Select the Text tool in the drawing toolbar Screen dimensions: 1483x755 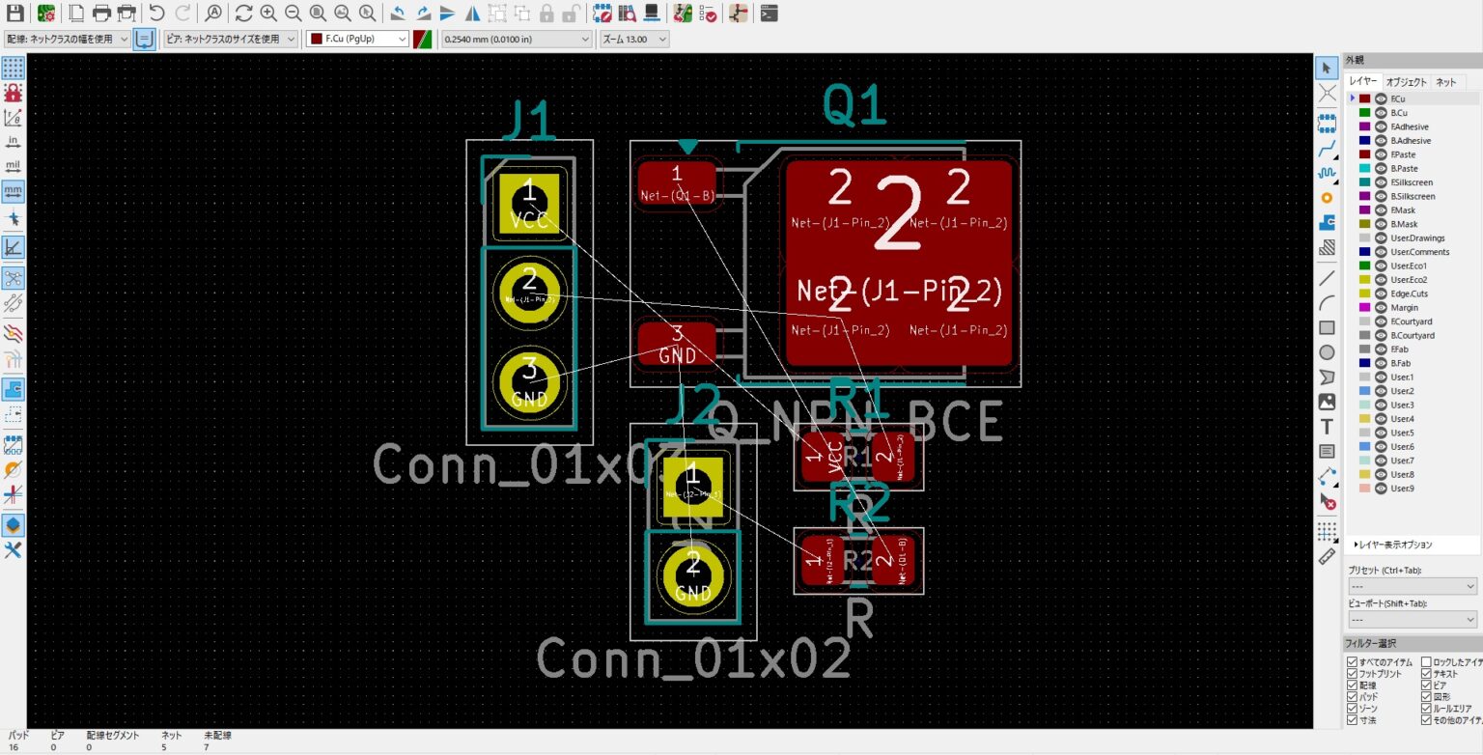pyautogui.click(x=1328, y=424)
